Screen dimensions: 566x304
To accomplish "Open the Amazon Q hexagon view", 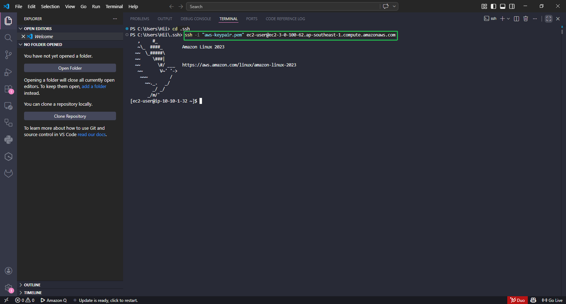I will click(x=8, y=157).
